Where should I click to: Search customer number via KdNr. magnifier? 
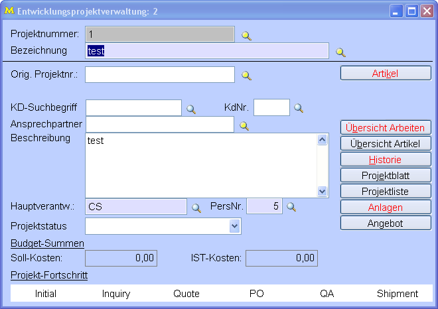pos(299,108)
